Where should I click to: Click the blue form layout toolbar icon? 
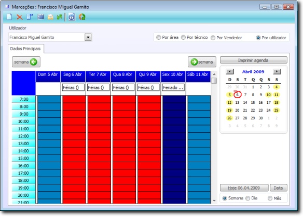coord(30,17)
